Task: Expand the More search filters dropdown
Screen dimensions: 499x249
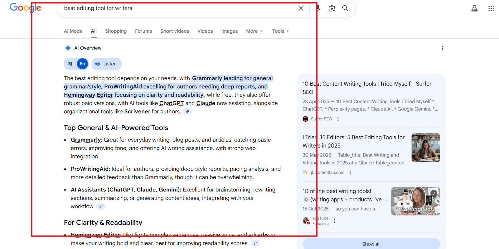Action: (x=254, y=31)
